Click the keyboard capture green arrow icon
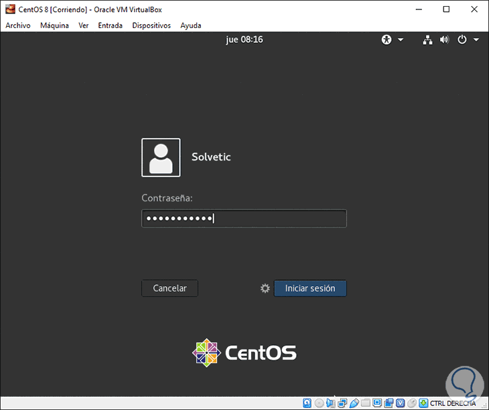489x410 pixels. pyautogui.click(x=423, y=403)
